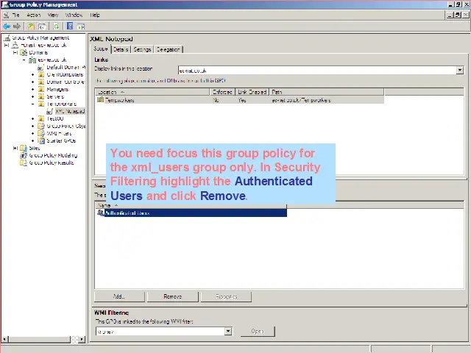Expand the Servers OU node
The width and height of the screenshot is (471, 353).
point(32,96)
